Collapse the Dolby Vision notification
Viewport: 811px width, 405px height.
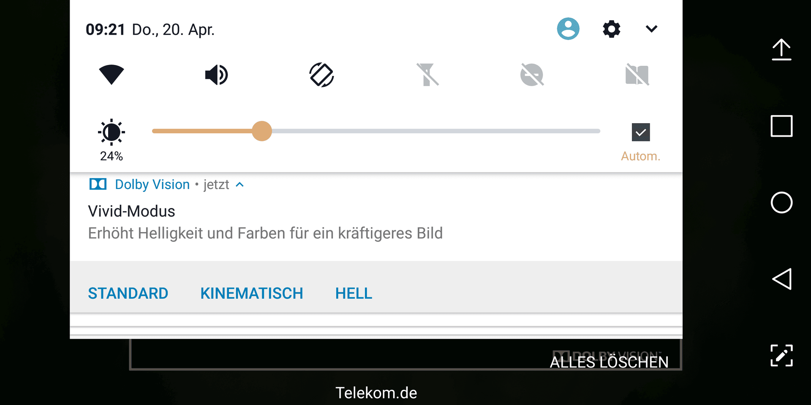pyautogui.click(x=239, y=185)
